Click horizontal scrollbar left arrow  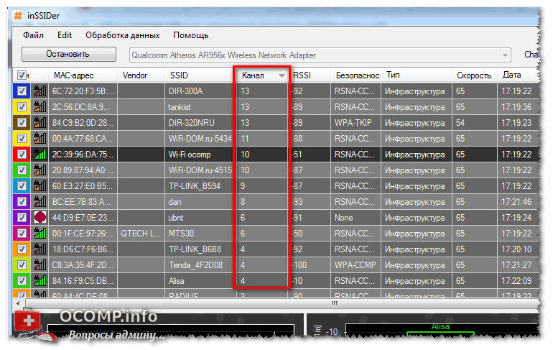pos(18,303)
